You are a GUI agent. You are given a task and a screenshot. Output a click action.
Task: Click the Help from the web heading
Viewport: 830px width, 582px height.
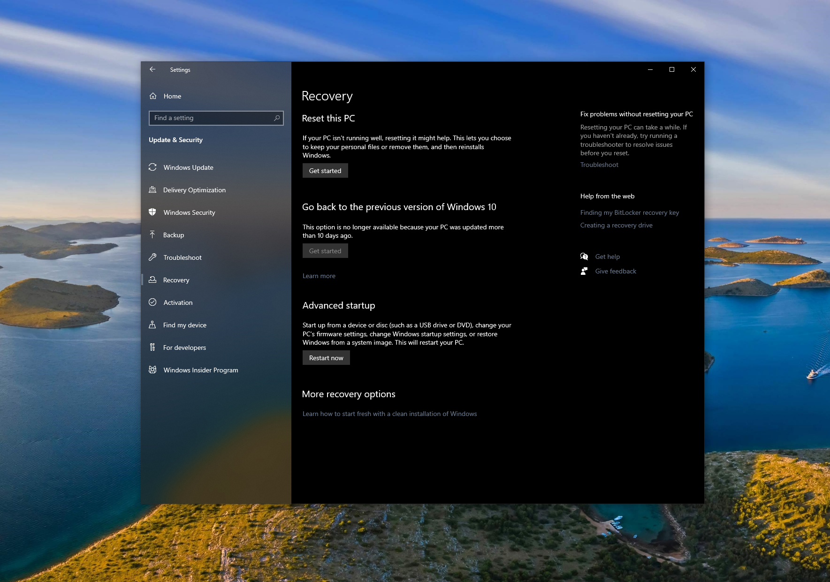point(607,196)
